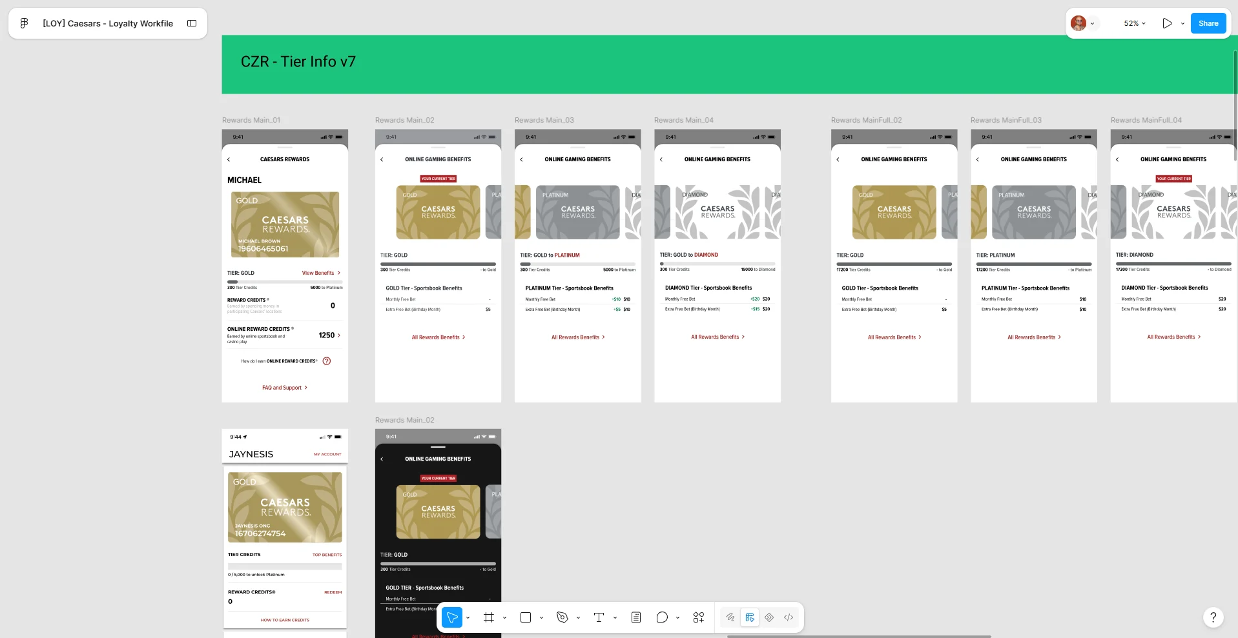The image size is (1238, 638).
Task: Open the dropdown arrow beside the avatar
Action: (1093, 23)
